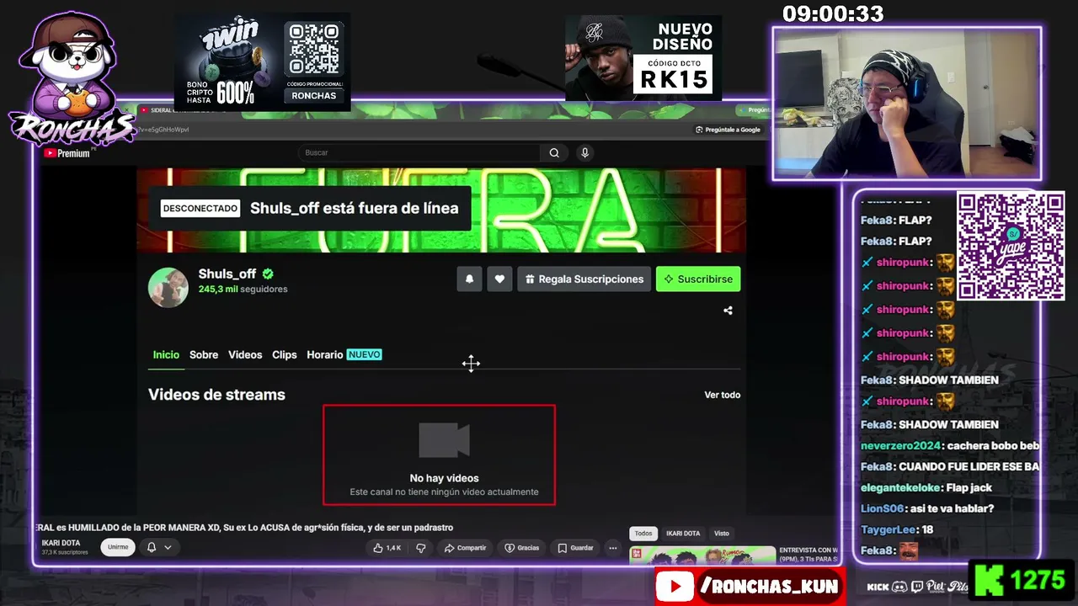Click the Regala Suscripciones button

coord(584,279)
